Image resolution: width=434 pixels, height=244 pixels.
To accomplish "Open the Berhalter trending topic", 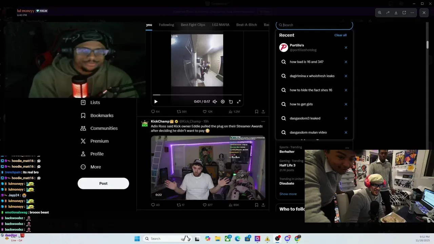I will click(287, 152).
